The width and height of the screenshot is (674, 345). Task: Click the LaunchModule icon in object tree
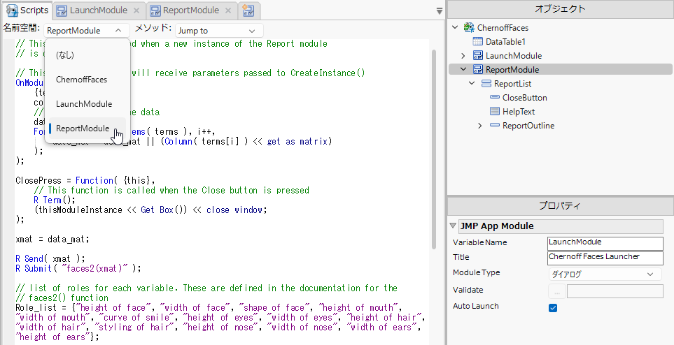pos(478,55)
